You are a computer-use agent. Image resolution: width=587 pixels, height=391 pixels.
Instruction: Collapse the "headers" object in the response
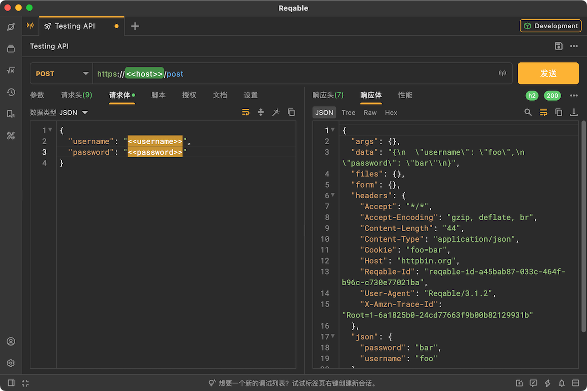coord(333,195)
